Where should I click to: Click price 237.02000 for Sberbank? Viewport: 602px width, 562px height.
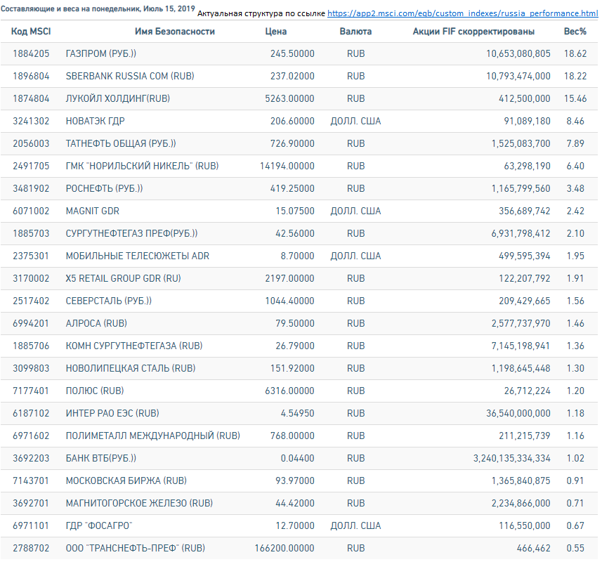(292, 76)
